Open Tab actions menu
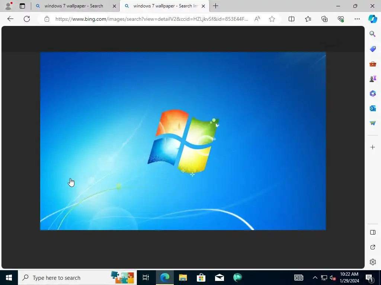 pyautogui.click(x=22, y=6)
